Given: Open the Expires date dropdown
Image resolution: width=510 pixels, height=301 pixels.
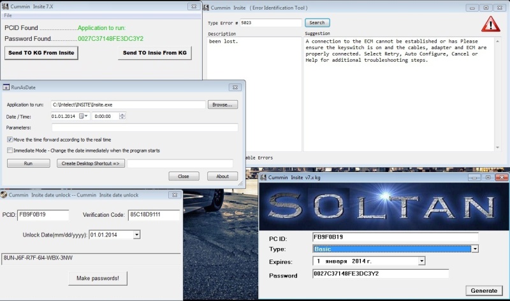Looking at the screenshot, I should coord(421,261).
